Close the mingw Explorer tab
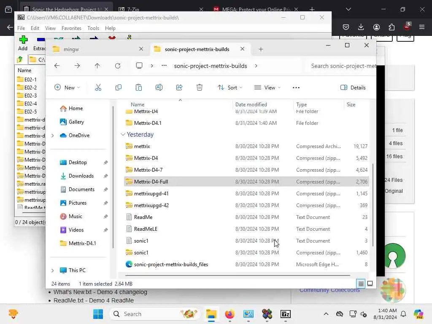The image size is (432, 324). (141, 49)
